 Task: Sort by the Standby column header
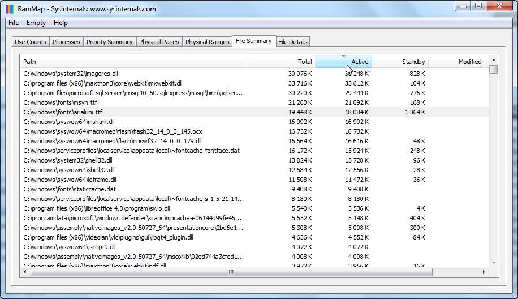coord(400,62)
